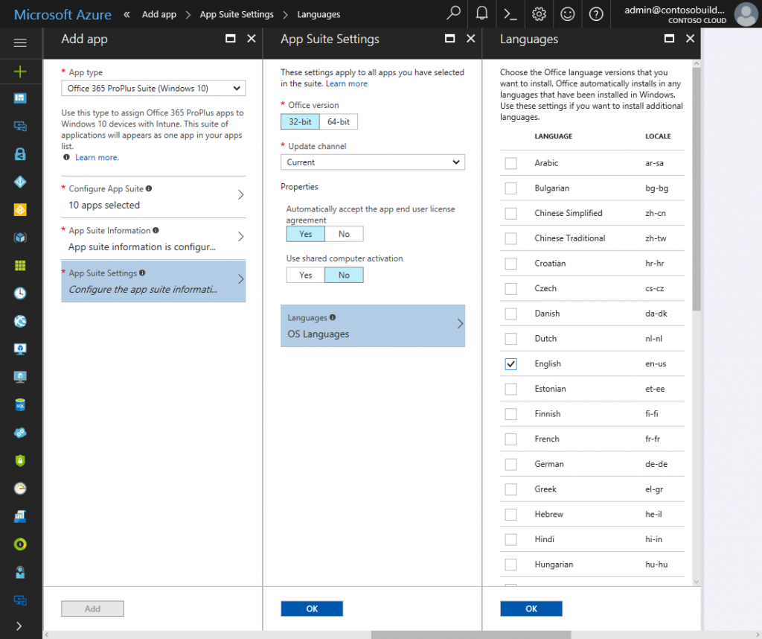Open the hamburger menu in the sidebar
Viewport: 762px width, 639px height.
[x=20, y=42]
